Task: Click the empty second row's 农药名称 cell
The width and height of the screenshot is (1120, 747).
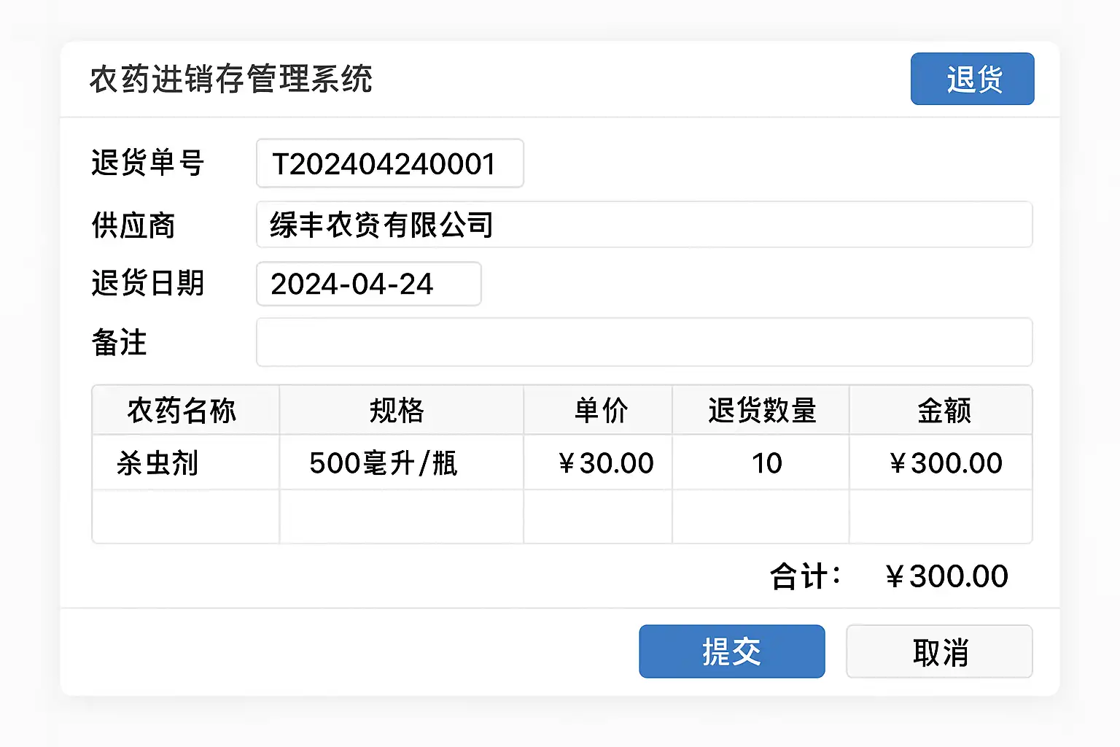Action: [186, 516]
